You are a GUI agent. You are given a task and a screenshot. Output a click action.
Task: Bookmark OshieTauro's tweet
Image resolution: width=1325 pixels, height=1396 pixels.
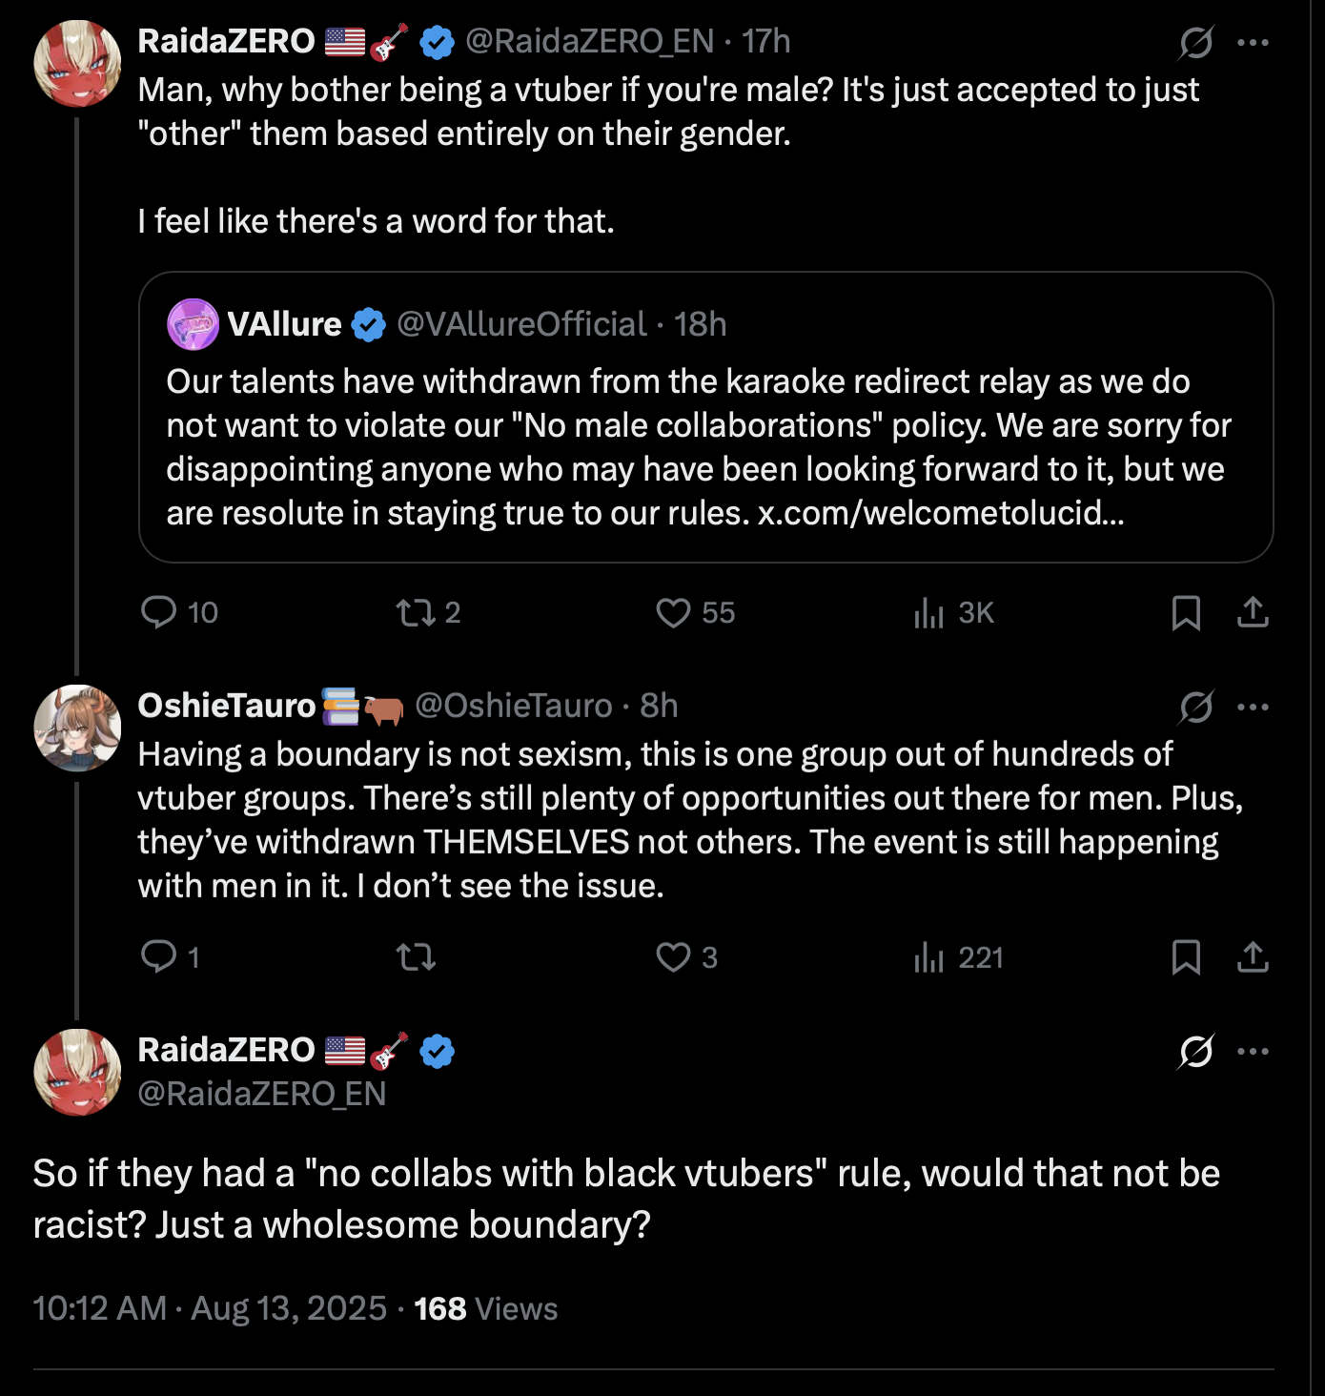pyautogui.click(x=1186, y=956)
